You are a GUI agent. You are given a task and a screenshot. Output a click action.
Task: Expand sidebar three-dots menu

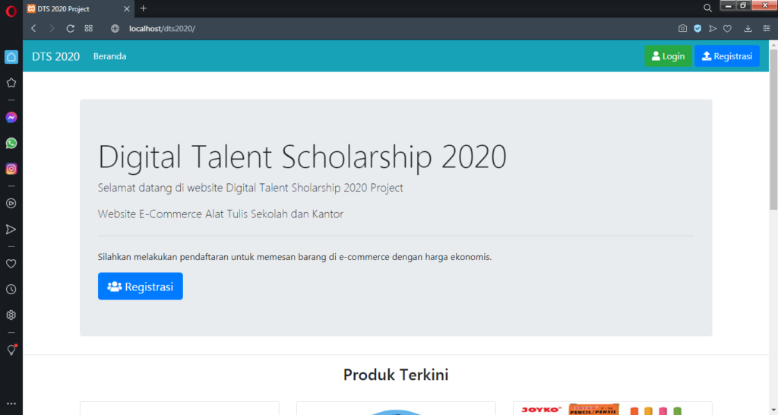click(11, 404)
